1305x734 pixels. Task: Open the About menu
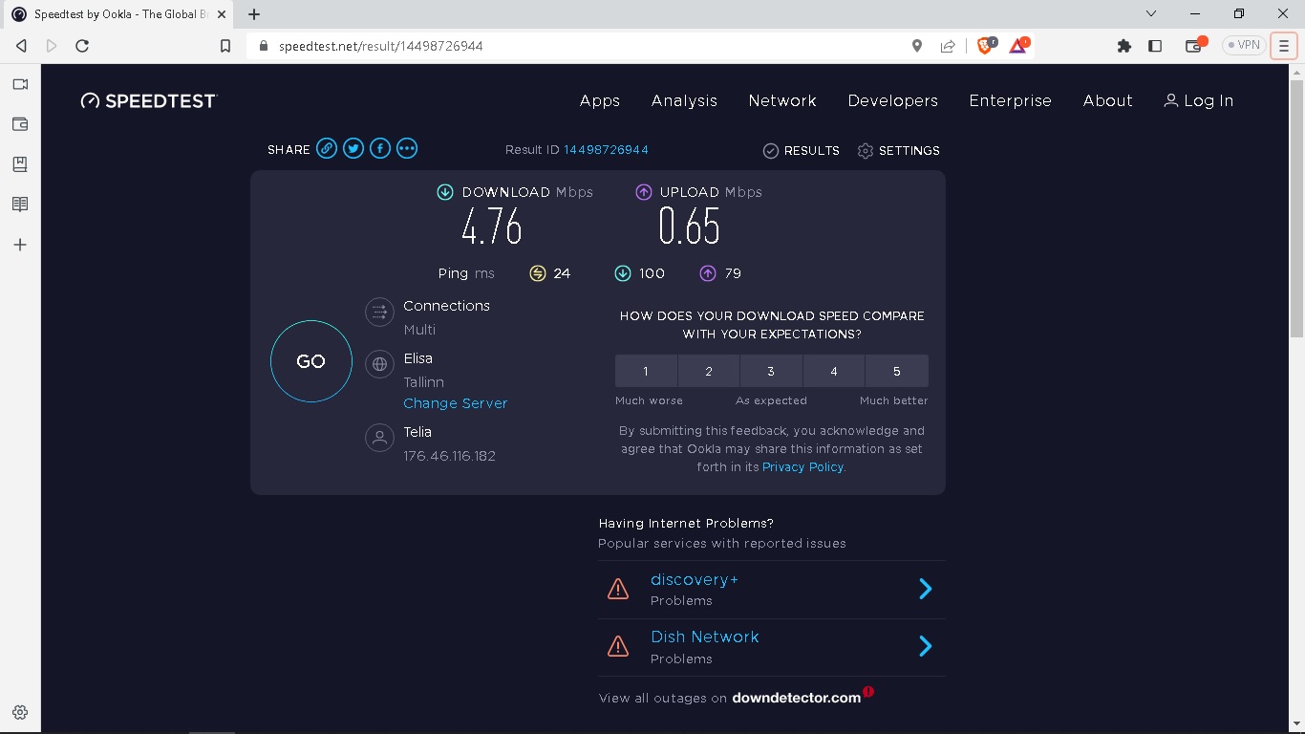(1107, 100)
